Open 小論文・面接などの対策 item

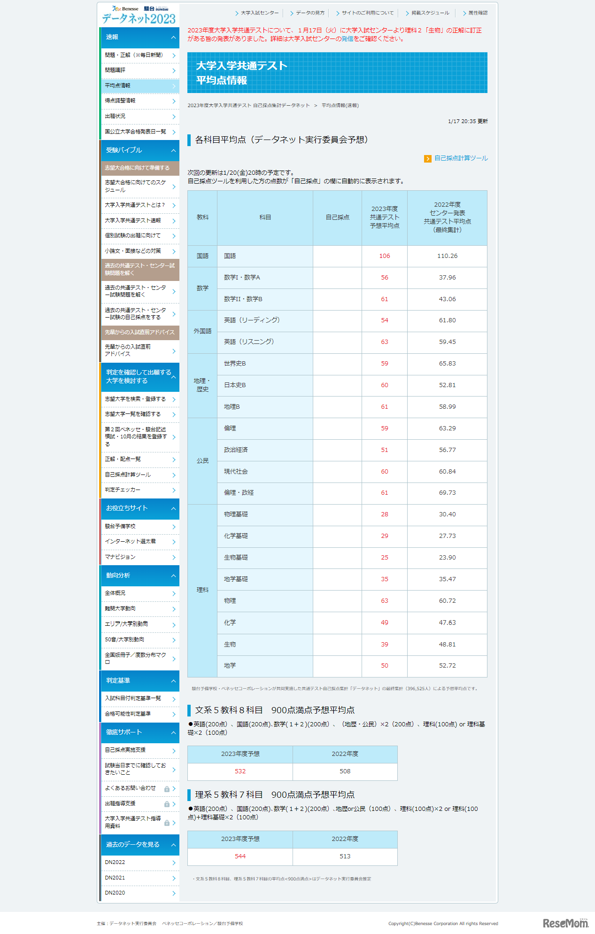click(x=139, y=251)
